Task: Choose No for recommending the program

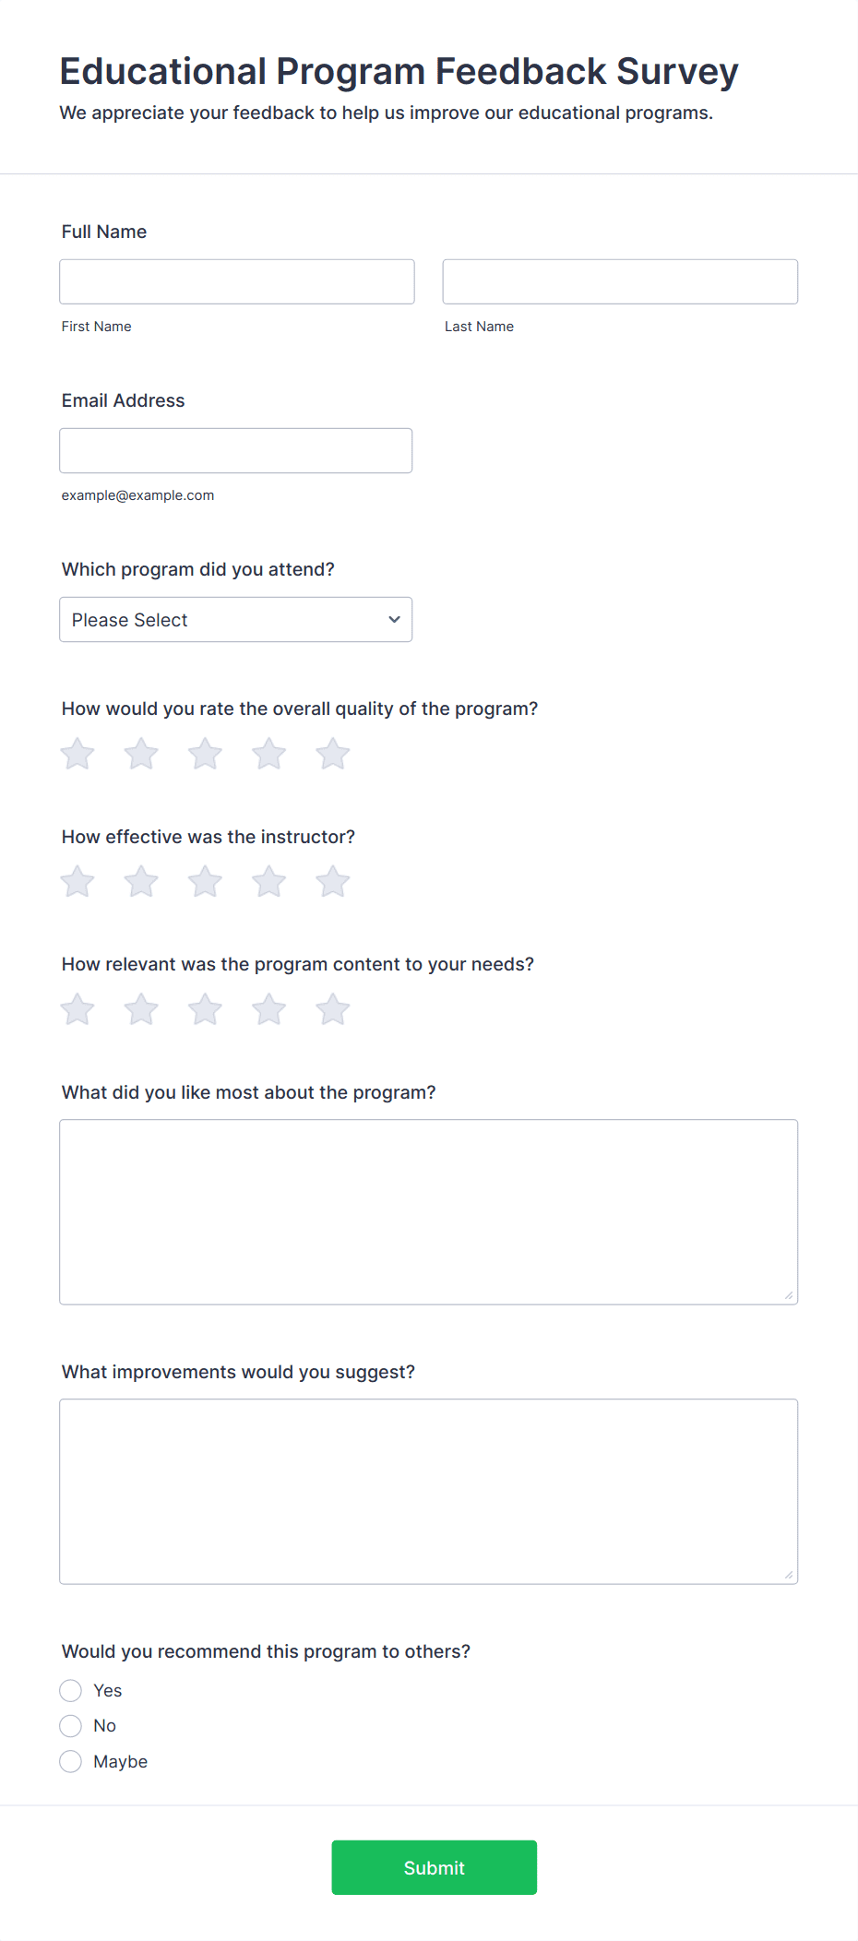Action: [71, 1726]
